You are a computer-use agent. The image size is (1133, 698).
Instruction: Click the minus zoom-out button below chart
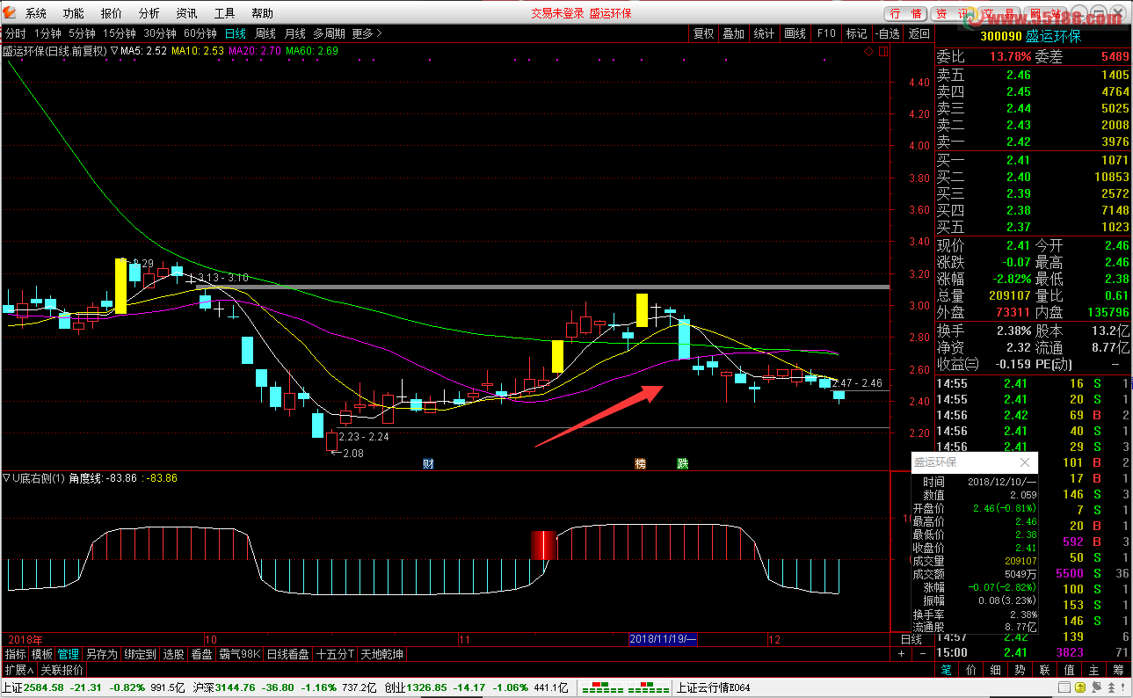click(x=922, y=654)
